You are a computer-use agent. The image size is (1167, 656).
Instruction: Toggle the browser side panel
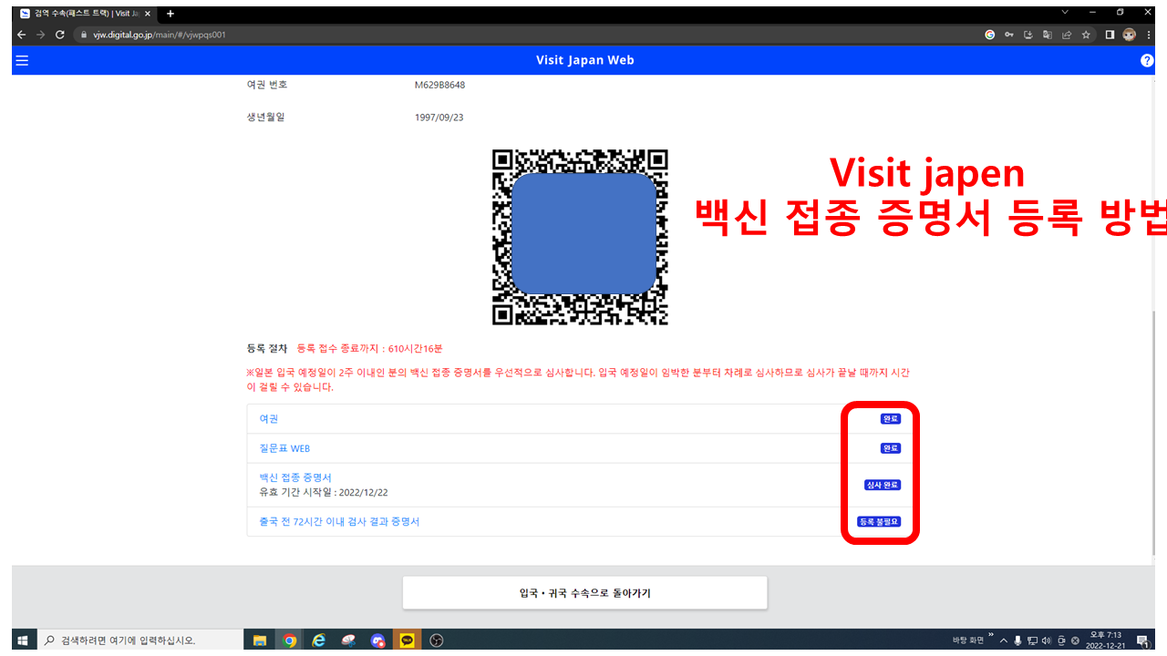coord(1110,35)
